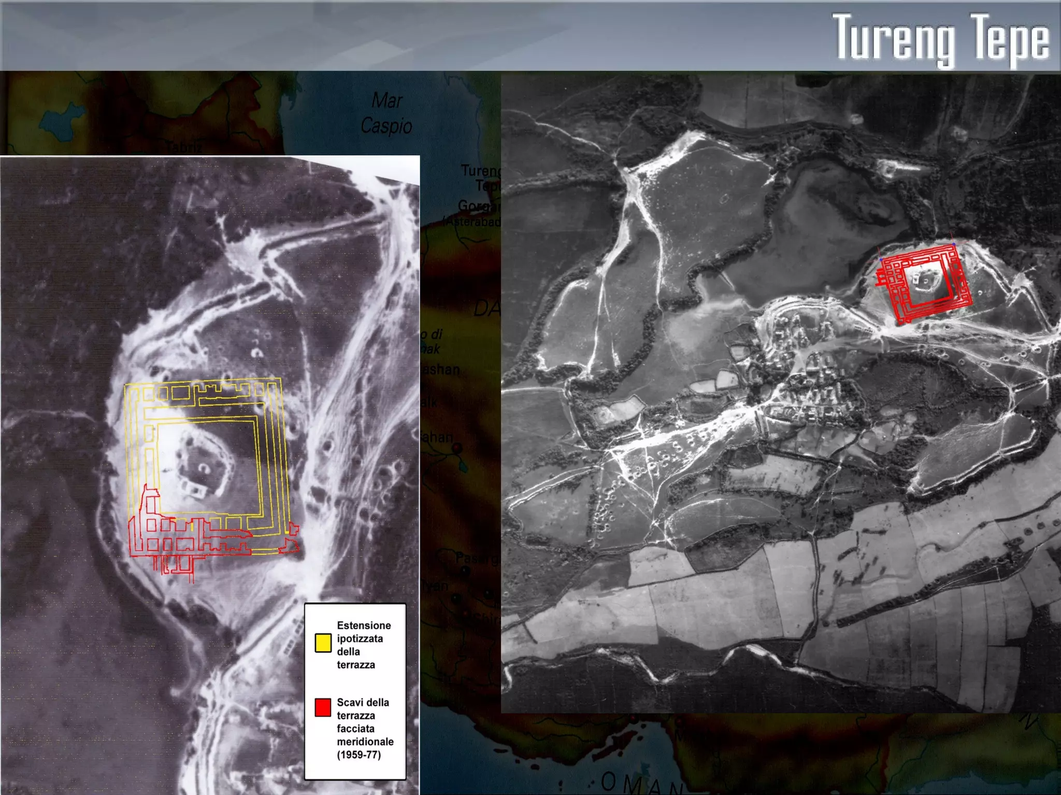This screenshot has height=795, width=1061.
Task: Select the 'Estensione ipotizzata della terrazza' legend text
Action: tap(363, 645)
